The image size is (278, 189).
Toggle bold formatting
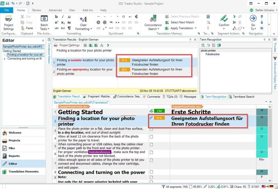click(x=57, y=16)
